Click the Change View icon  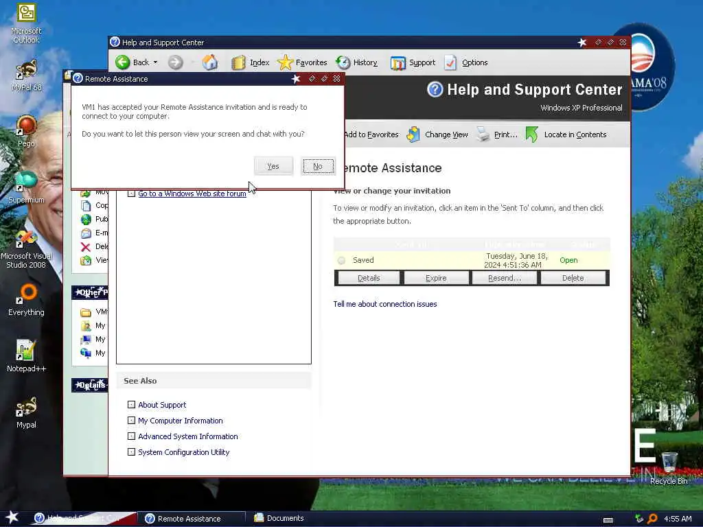point(413,134)
